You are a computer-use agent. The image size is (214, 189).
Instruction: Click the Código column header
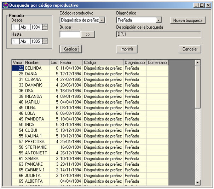[103, 63]
